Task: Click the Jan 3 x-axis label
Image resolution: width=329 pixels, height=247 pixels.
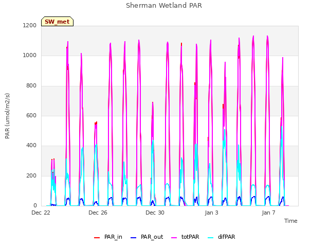Action: 211,213
